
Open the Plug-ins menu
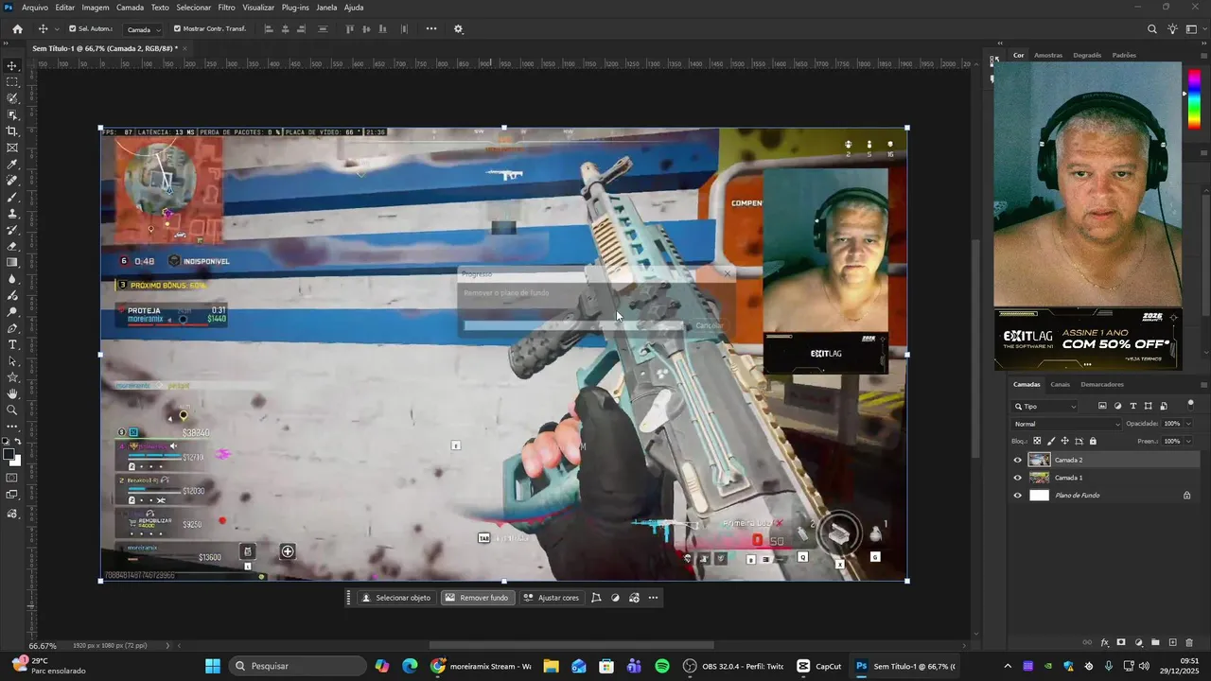[x=295, y=8]
